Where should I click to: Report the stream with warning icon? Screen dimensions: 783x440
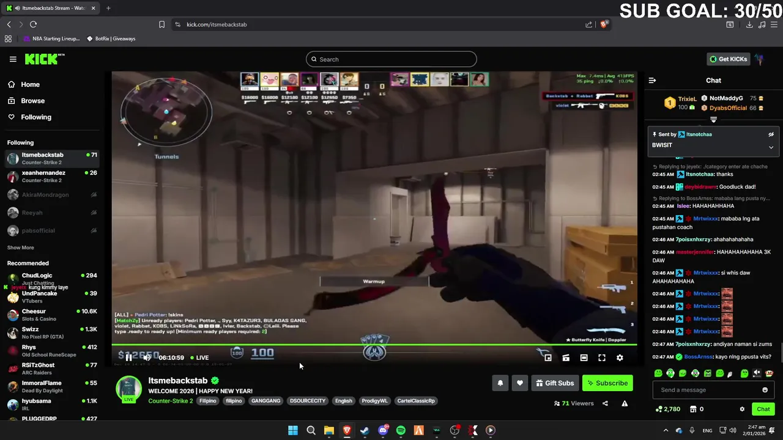(x=625, y=403)
